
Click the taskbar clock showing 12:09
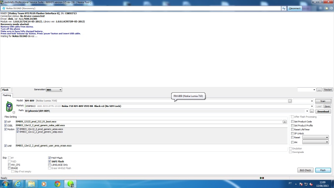click(322, 184)
